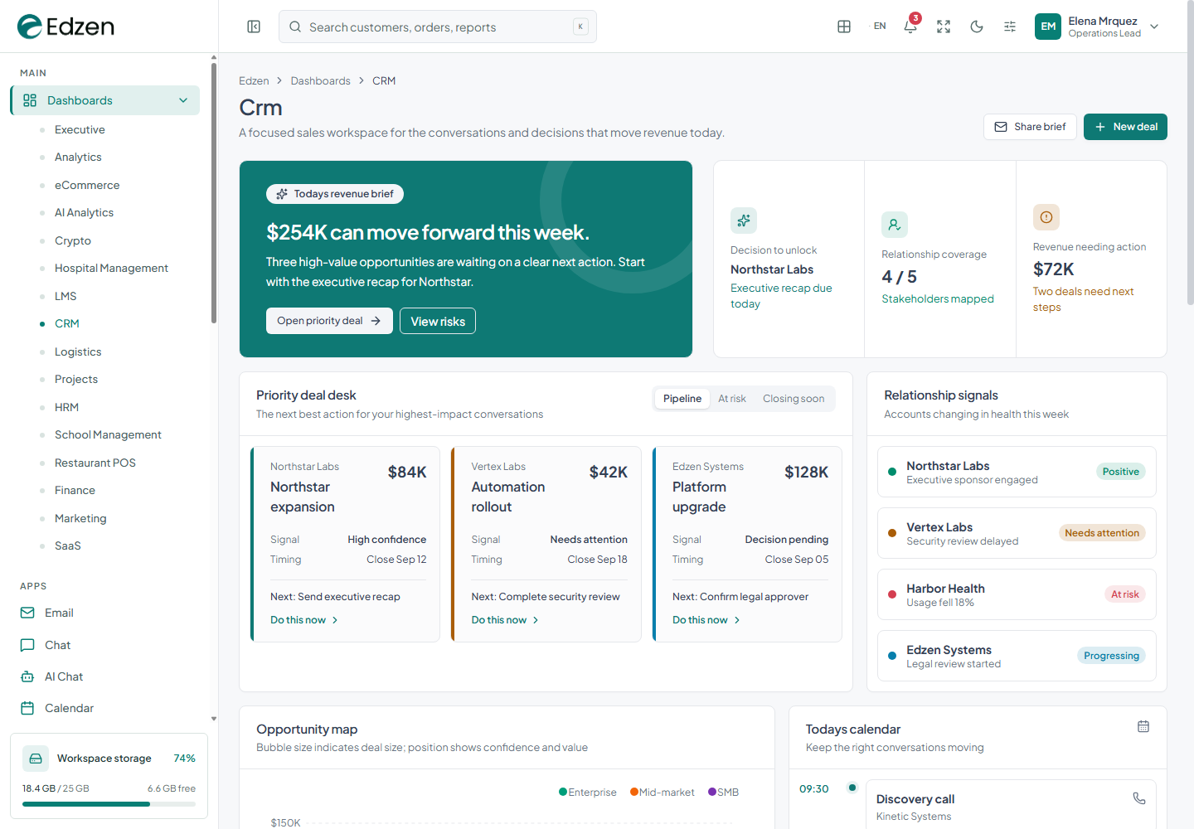The height and width of the screenshot is (829, 1194).
Task: Select the Pipeline tab
Action: pos(682,399)
